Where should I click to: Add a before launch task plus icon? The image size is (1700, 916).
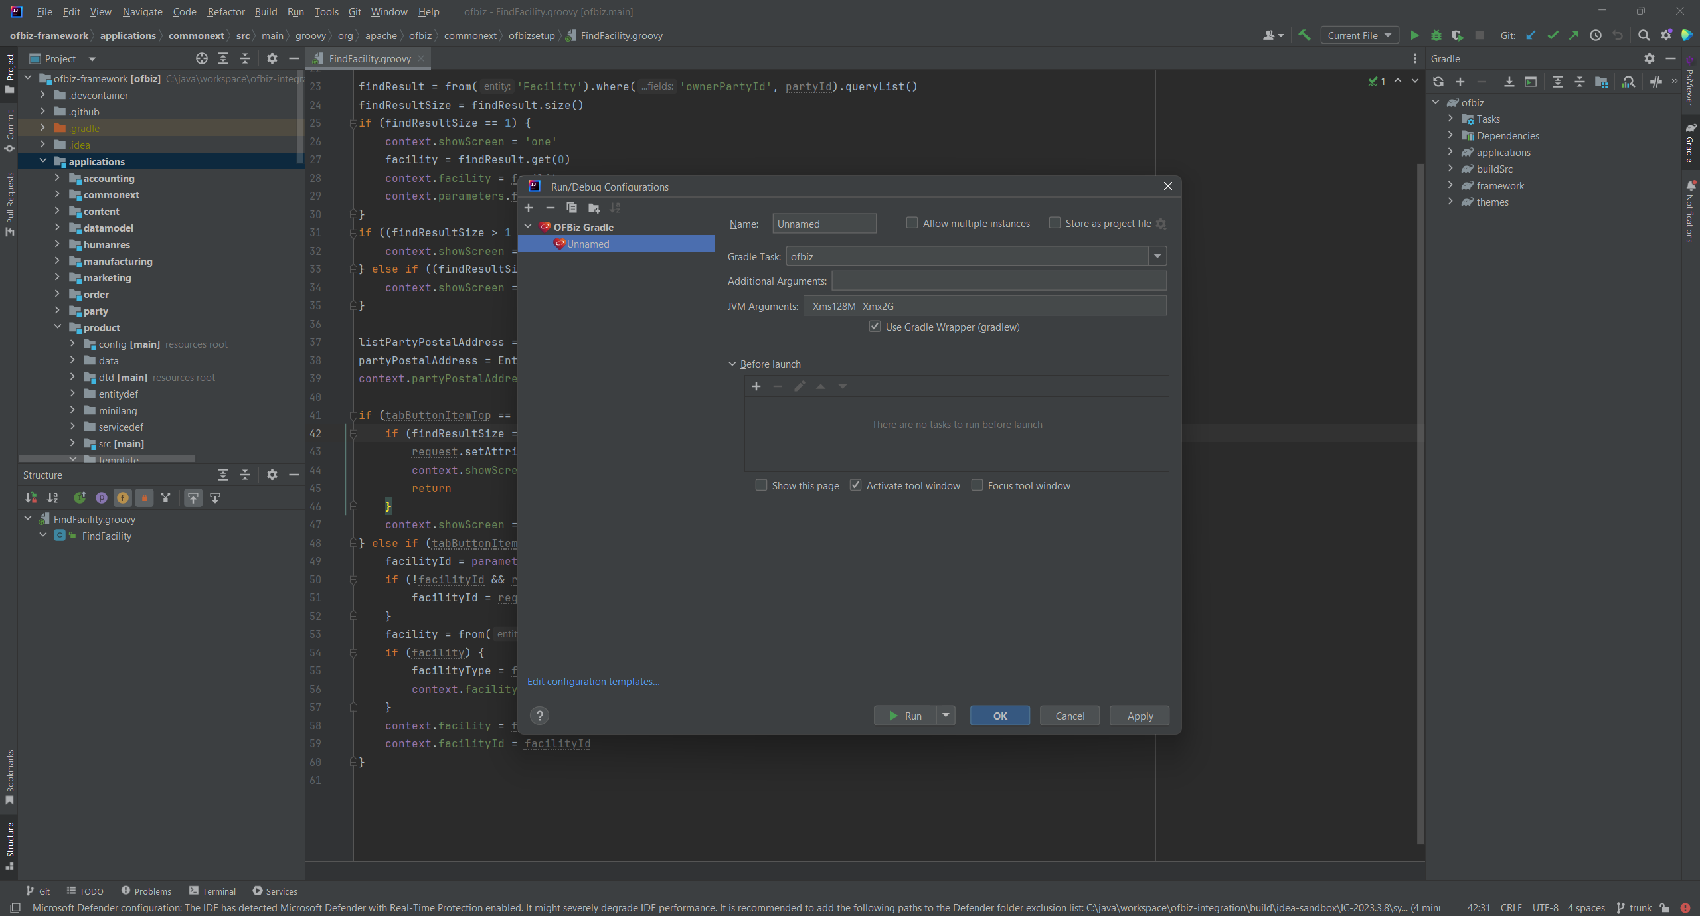coord(756,386)
